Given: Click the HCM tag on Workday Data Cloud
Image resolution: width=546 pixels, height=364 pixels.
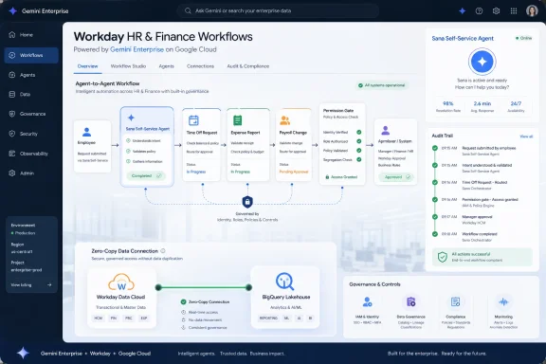Looking at the screenshot, I should [x=99, y=318].
